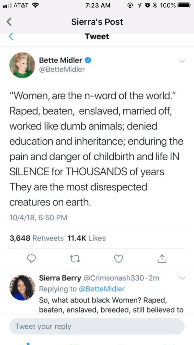
Task: Open Bette Midler's profile picture
Action: (22, 65)
